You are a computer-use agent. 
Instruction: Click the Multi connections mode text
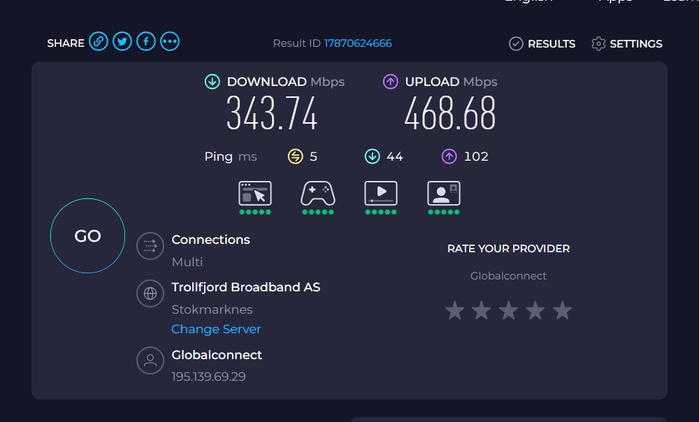(x=187, y=262)
